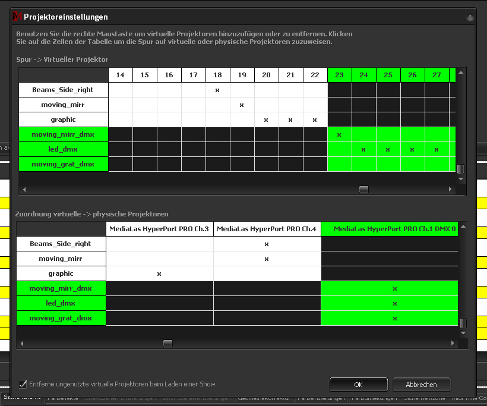Click the scroll-left arrow of the lower table
The width and height of the screenshot is (487, 406).
[22, 344]
